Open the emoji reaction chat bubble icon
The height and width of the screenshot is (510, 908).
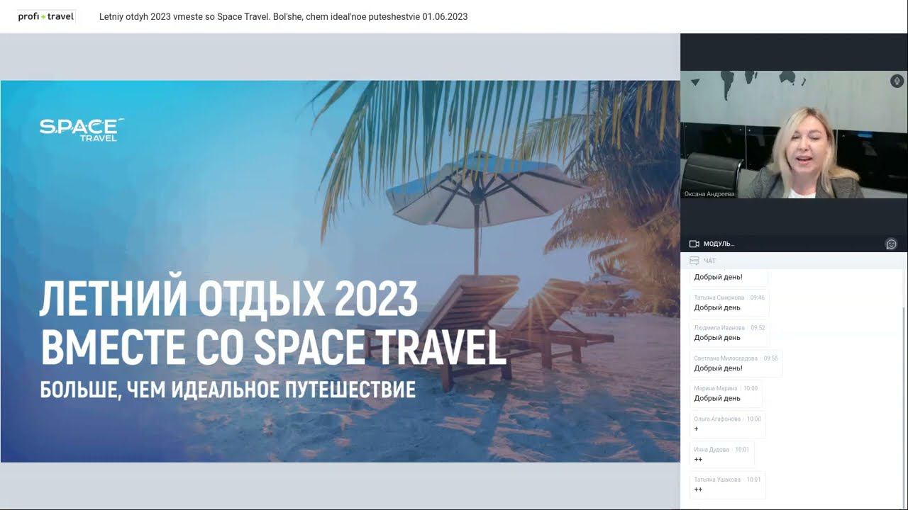pyautogui.click(x=891, y=244)
